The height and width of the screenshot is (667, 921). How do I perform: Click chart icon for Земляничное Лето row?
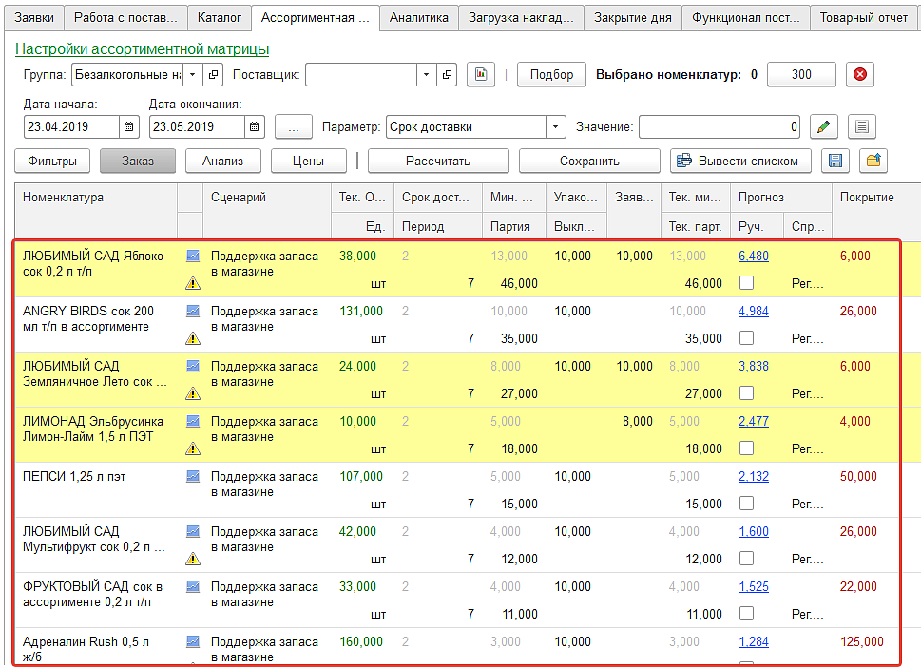[193, 367]
